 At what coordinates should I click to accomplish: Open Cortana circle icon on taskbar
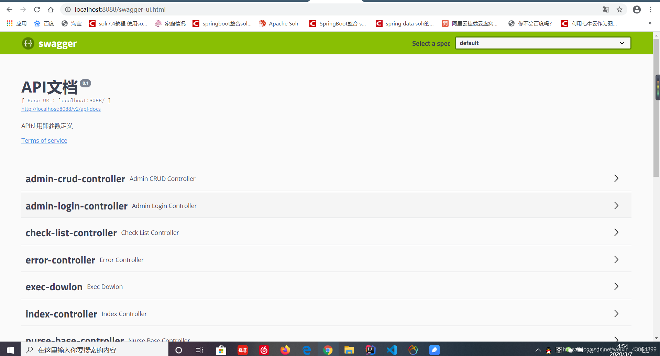178,350
